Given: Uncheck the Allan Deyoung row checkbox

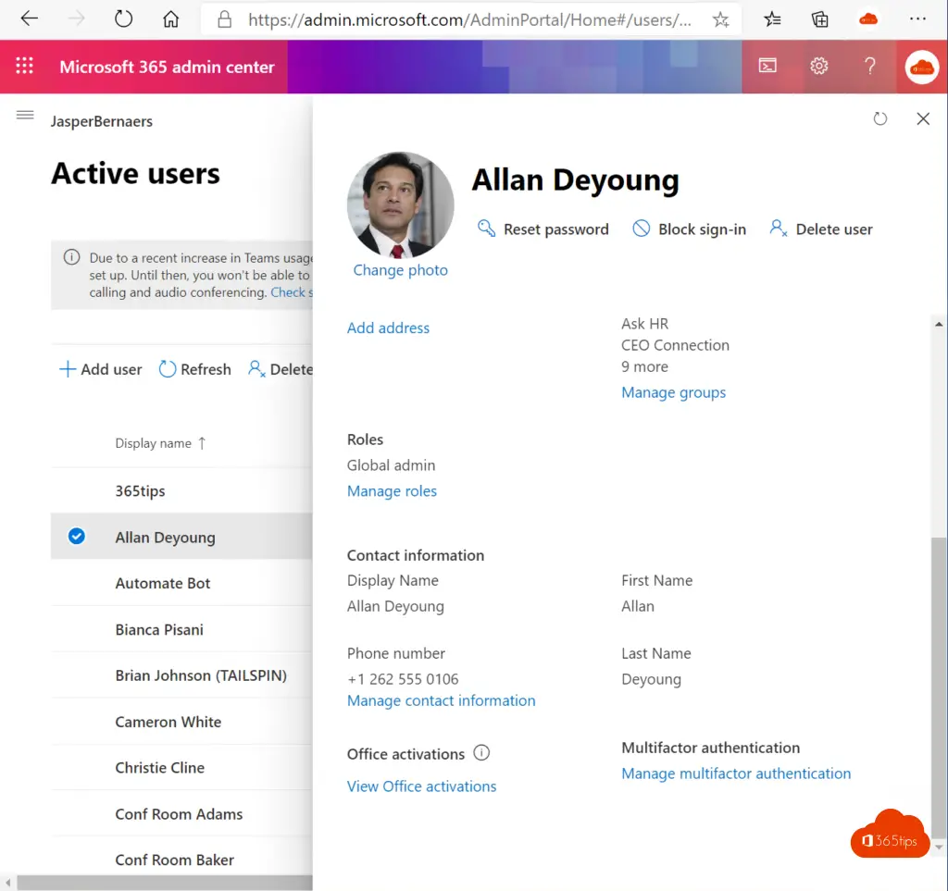Looking at the screenshot, I should click(76, 537).
